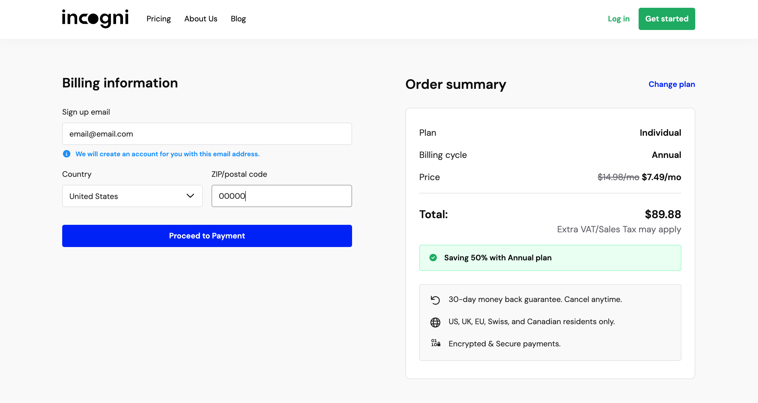The height and width of the screenshot is (403, 758).
Task: Open the Pricing page
Action: pos(159,19)
